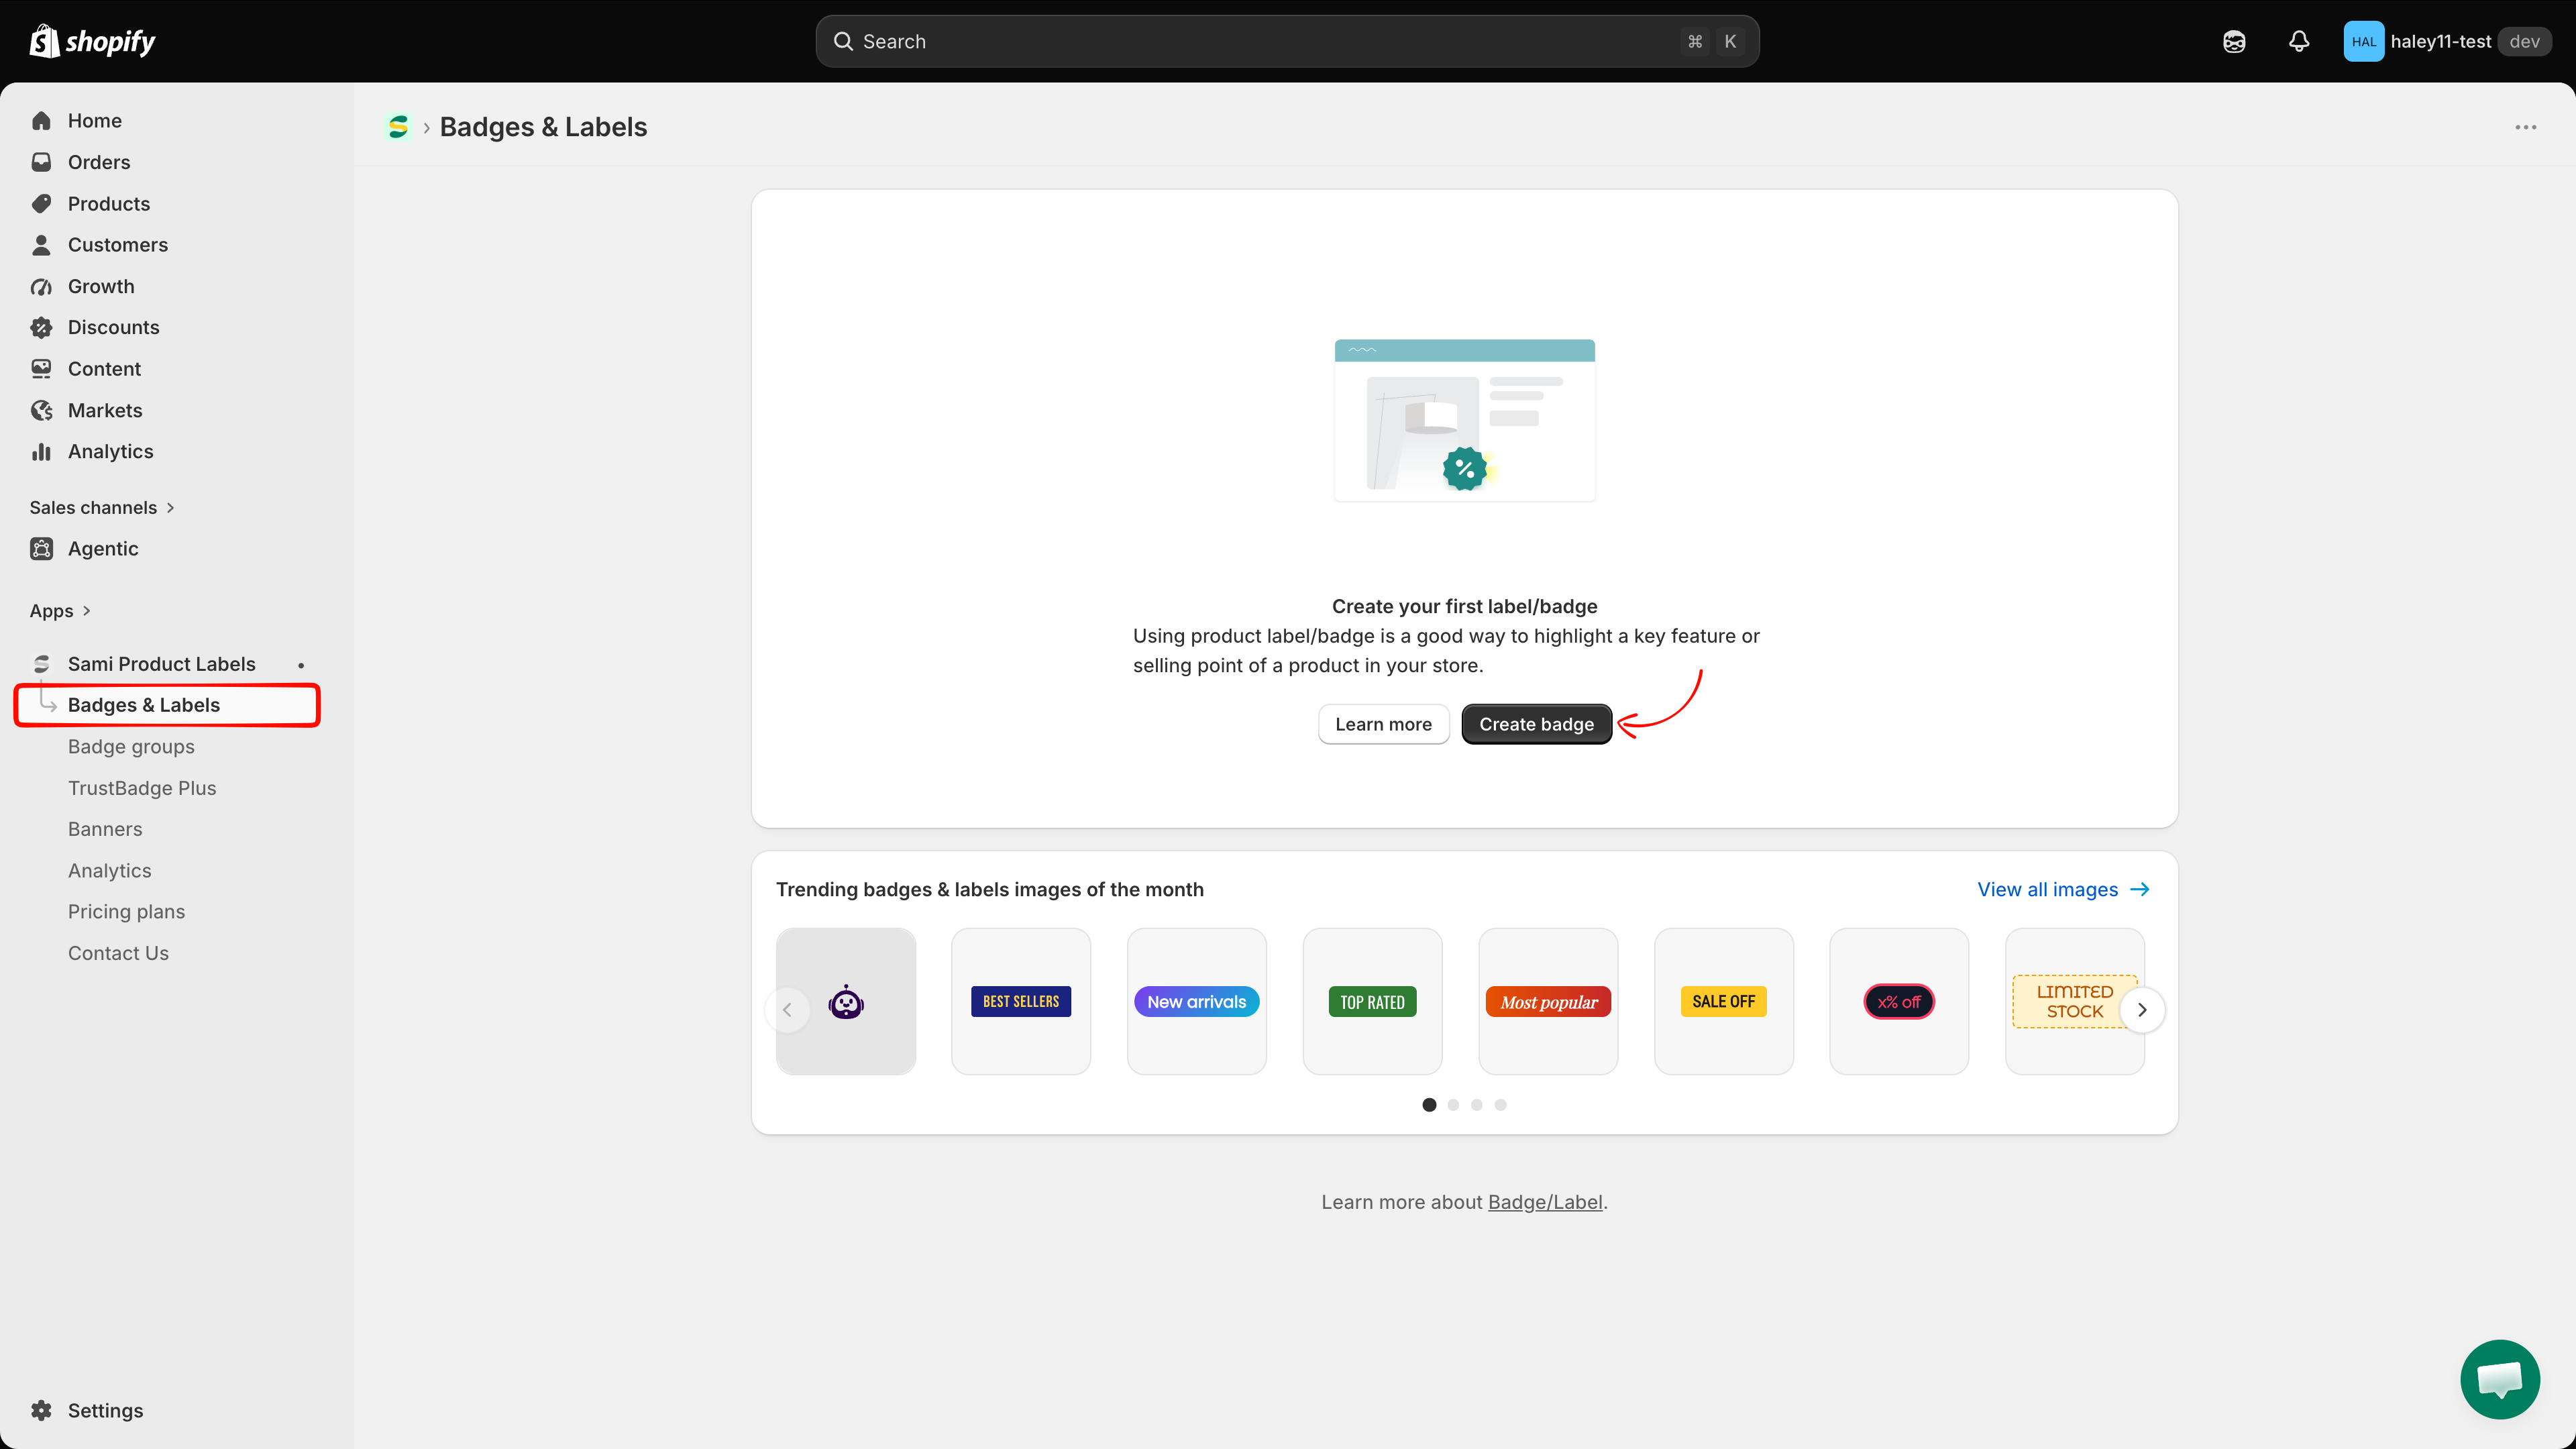Viewport: 2576px width, 1449px height.
Task: Open the Sidekick assistant icon in top bar
Action: pyautogui.click(x=2234, y=41)
